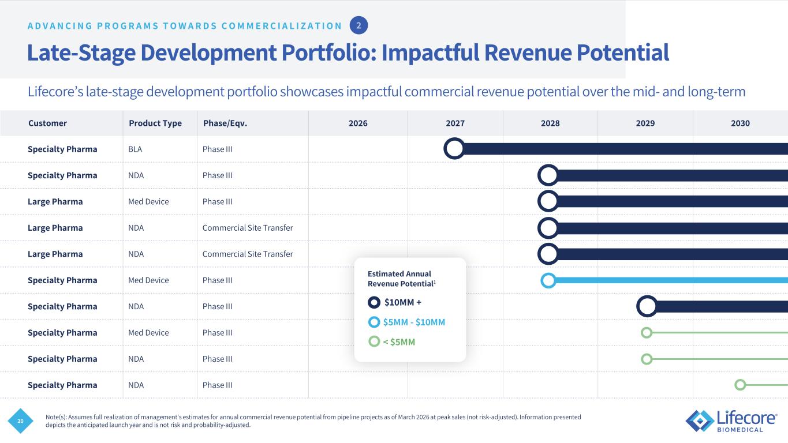Click the Customer column header
This screenshot has height=443, width=788.
pyautogui.click(x=47, y=123)
